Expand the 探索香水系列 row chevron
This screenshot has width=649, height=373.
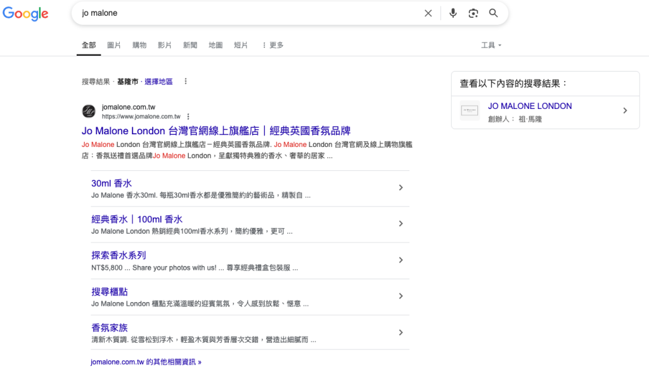(x=401, y=260)
